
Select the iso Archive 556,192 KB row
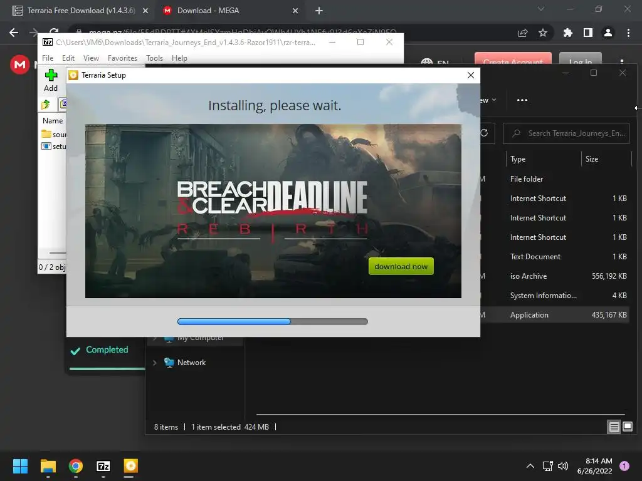[x=554, y=276]
